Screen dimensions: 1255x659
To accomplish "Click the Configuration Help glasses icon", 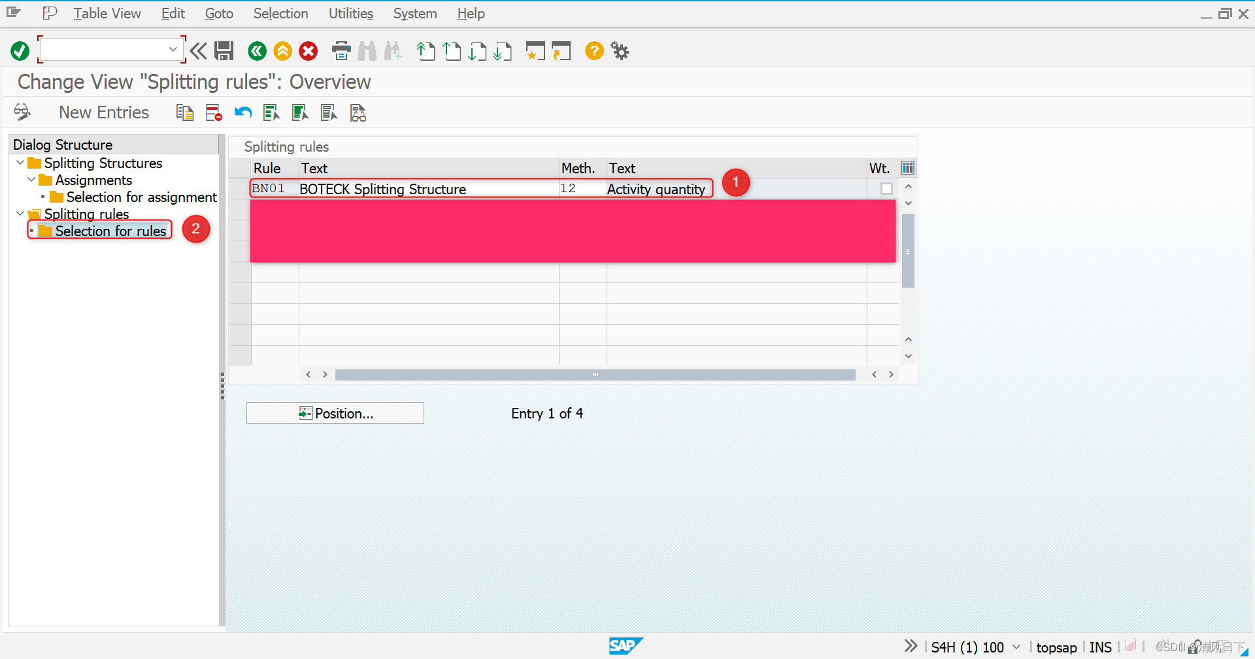I will [x=358, y=112].
